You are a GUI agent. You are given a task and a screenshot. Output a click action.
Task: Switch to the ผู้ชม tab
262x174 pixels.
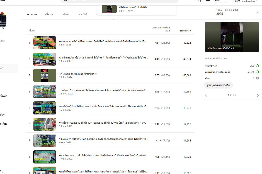tap(66, 15)
